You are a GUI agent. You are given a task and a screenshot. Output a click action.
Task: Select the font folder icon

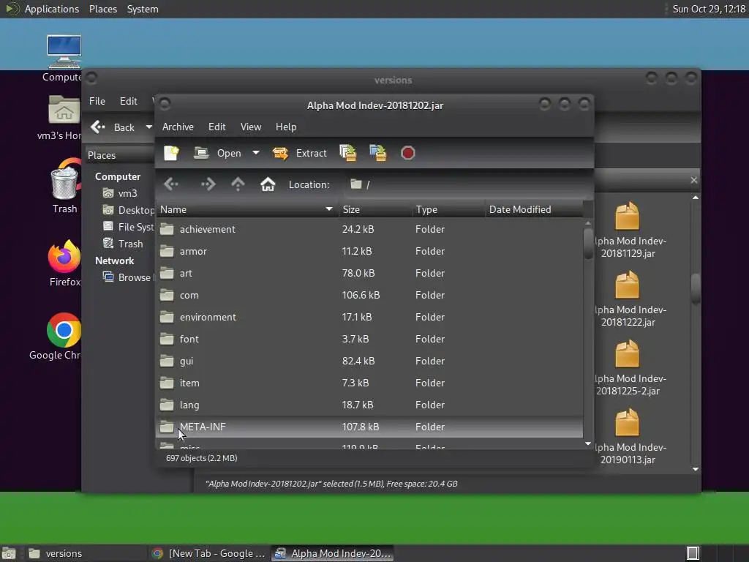click(x=167, y=339)
